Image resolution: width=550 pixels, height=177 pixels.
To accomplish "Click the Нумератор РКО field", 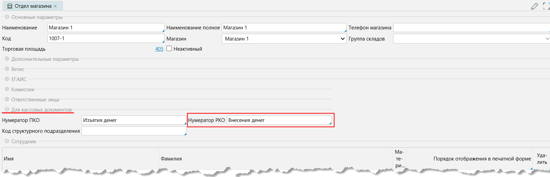I will coord(279,120).
